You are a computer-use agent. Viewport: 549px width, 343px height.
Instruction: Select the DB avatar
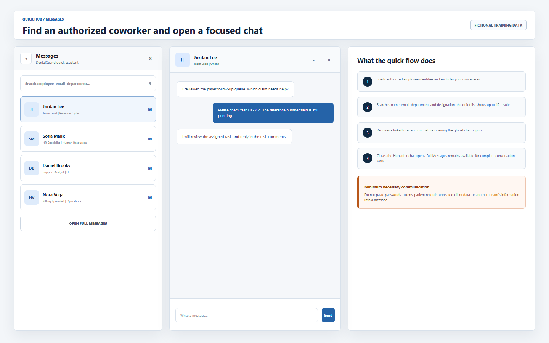(x=32, y=168)
